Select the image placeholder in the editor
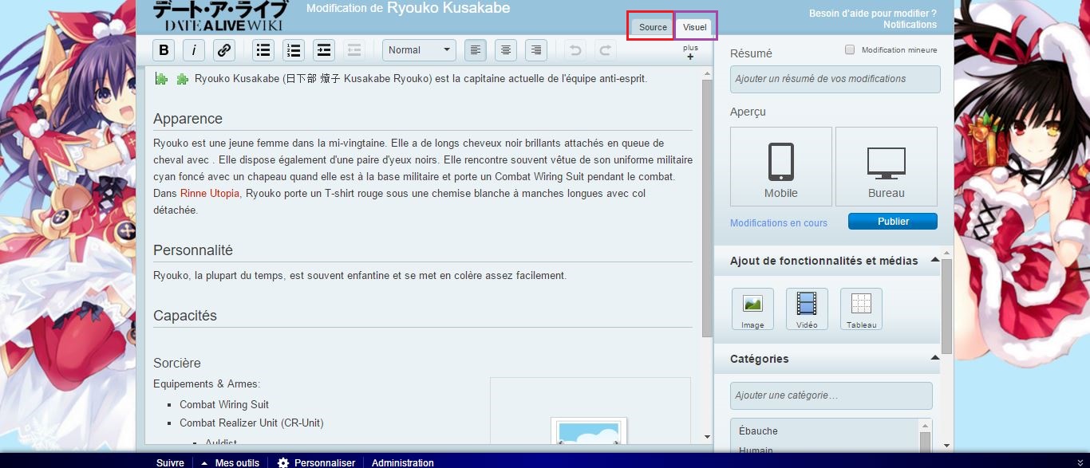Viewport: 1090px width, 468px height. point(589,431)
